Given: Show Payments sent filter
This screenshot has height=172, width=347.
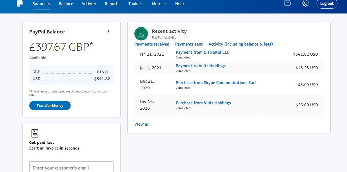Looking at the screenshot, I should pyautogui.click(x=189, y=44).
